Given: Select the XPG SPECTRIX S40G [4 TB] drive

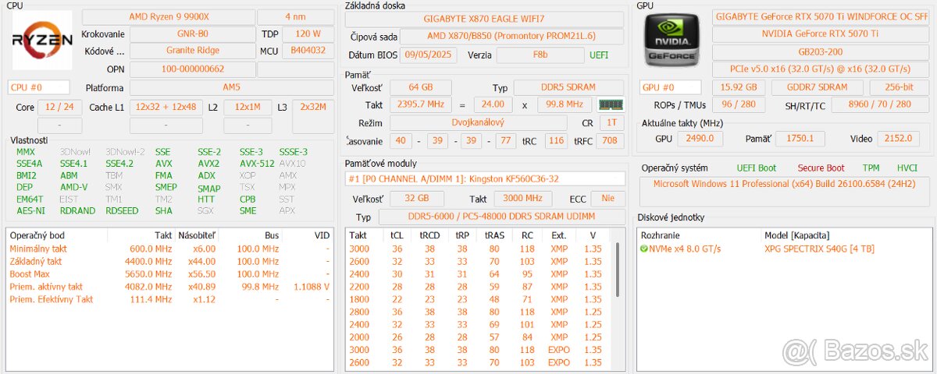Looking at the screenshot, I should click(x=818, y=249).
